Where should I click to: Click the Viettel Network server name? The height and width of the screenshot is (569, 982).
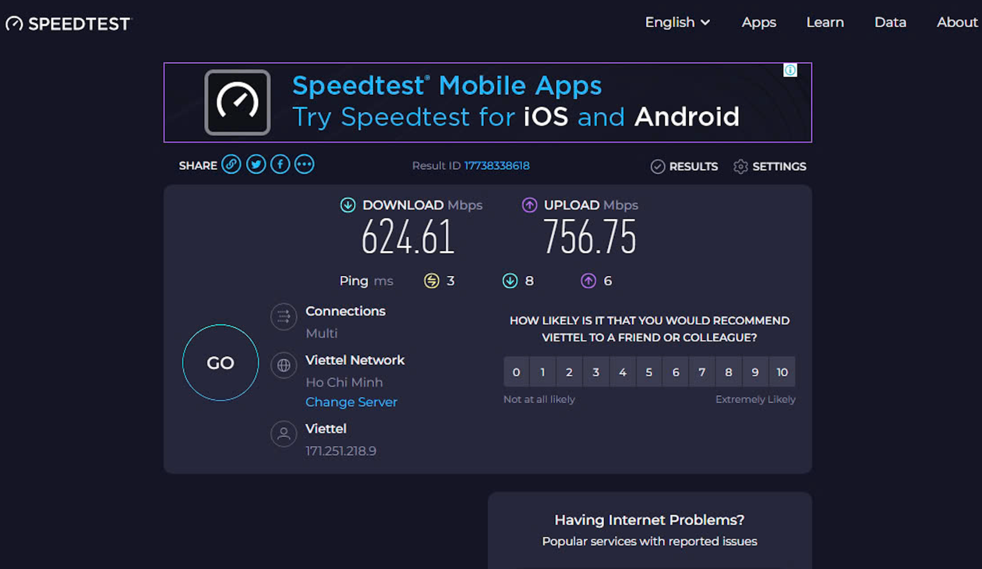[x=355, y=360]
